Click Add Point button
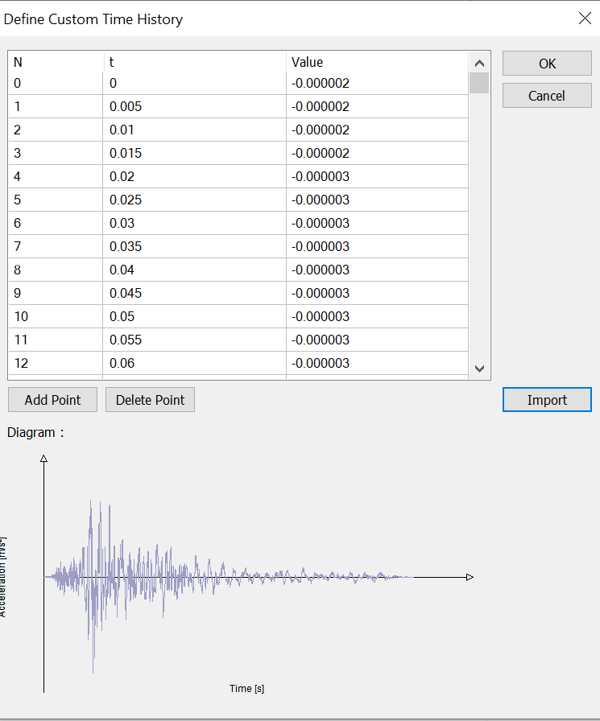The image size is (600, 721). point(53,400)
